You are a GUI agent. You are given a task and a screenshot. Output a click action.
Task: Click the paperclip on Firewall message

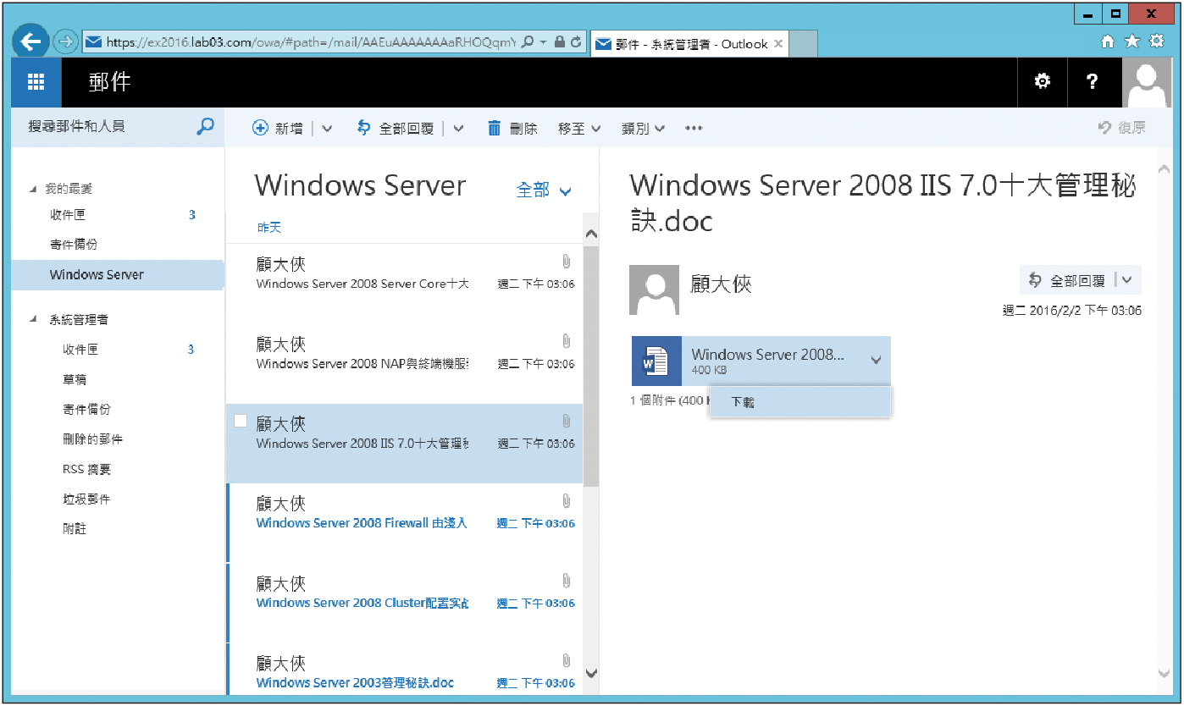click(566, 499)
